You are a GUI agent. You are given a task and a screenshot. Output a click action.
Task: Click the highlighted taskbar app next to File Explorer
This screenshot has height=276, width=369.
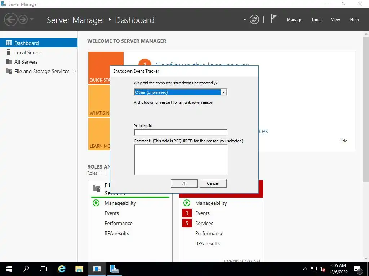click(97, 269)
